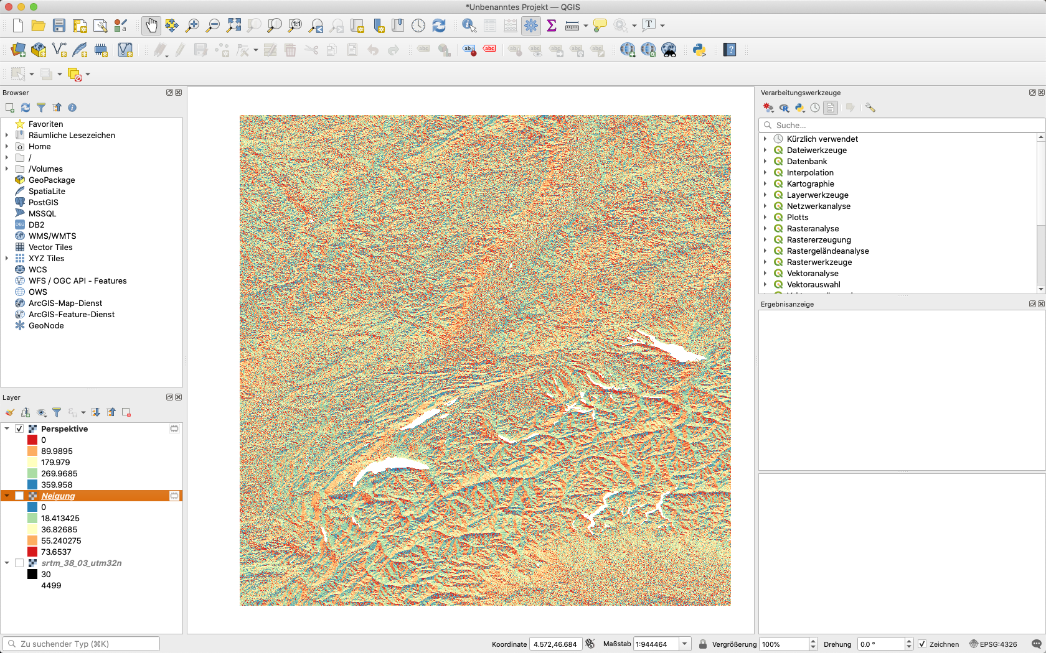Hide the Perspektive layer
Screen dimensions: 1046x653
tap(19, 428)
